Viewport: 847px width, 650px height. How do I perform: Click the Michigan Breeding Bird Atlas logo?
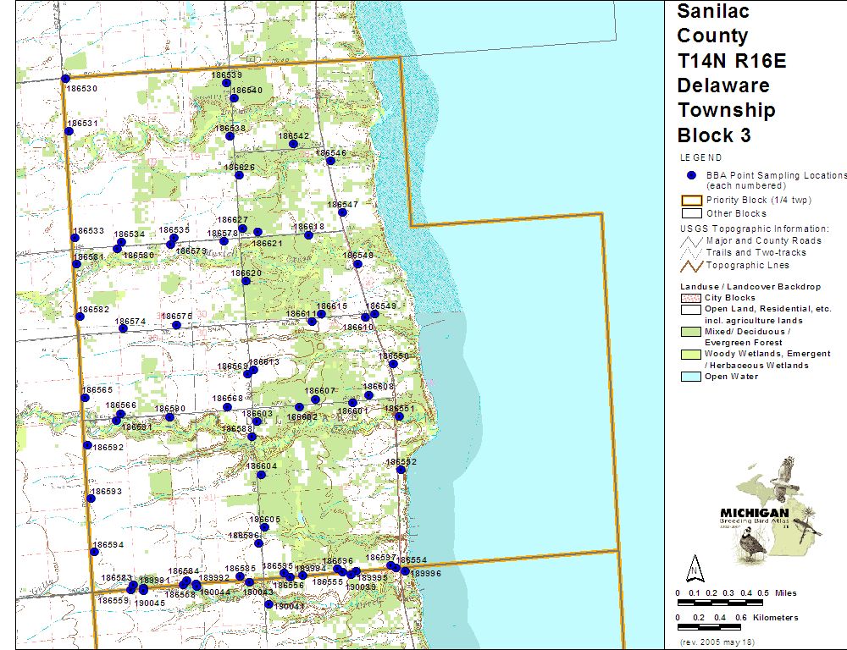767,510
